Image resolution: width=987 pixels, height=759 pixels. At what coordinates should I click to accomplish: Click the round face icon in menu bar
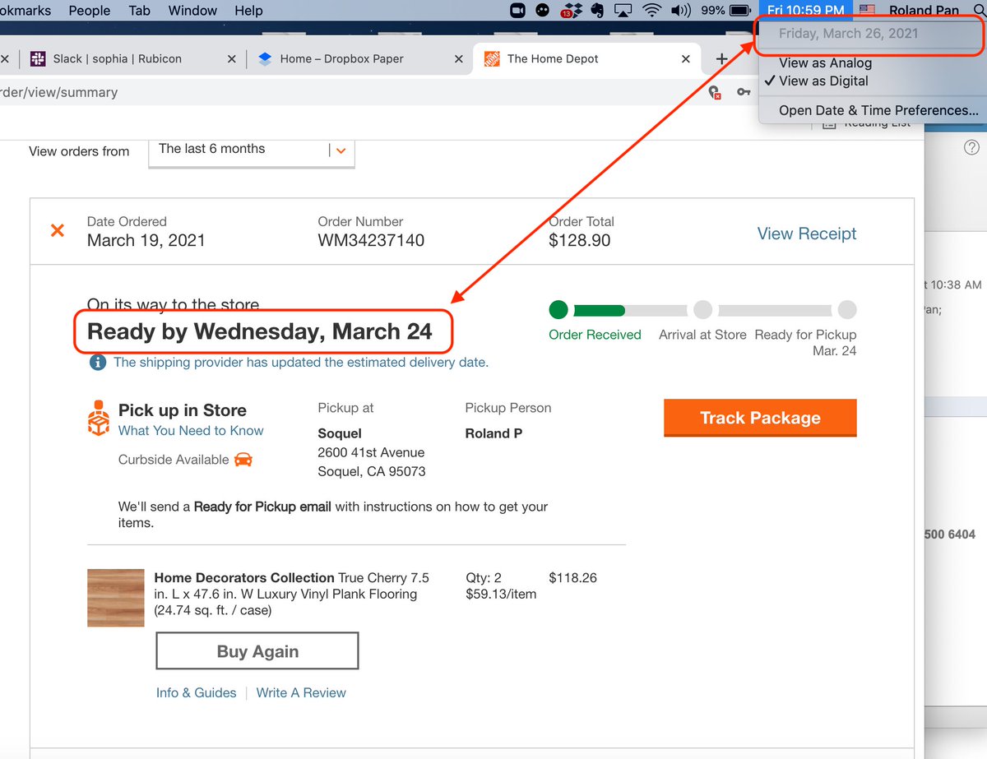543,11
